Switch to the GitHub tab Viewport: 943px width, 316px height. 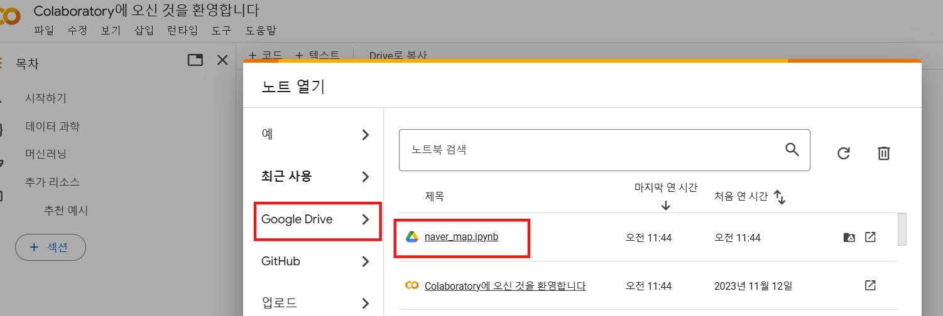[x=313, y=261]
